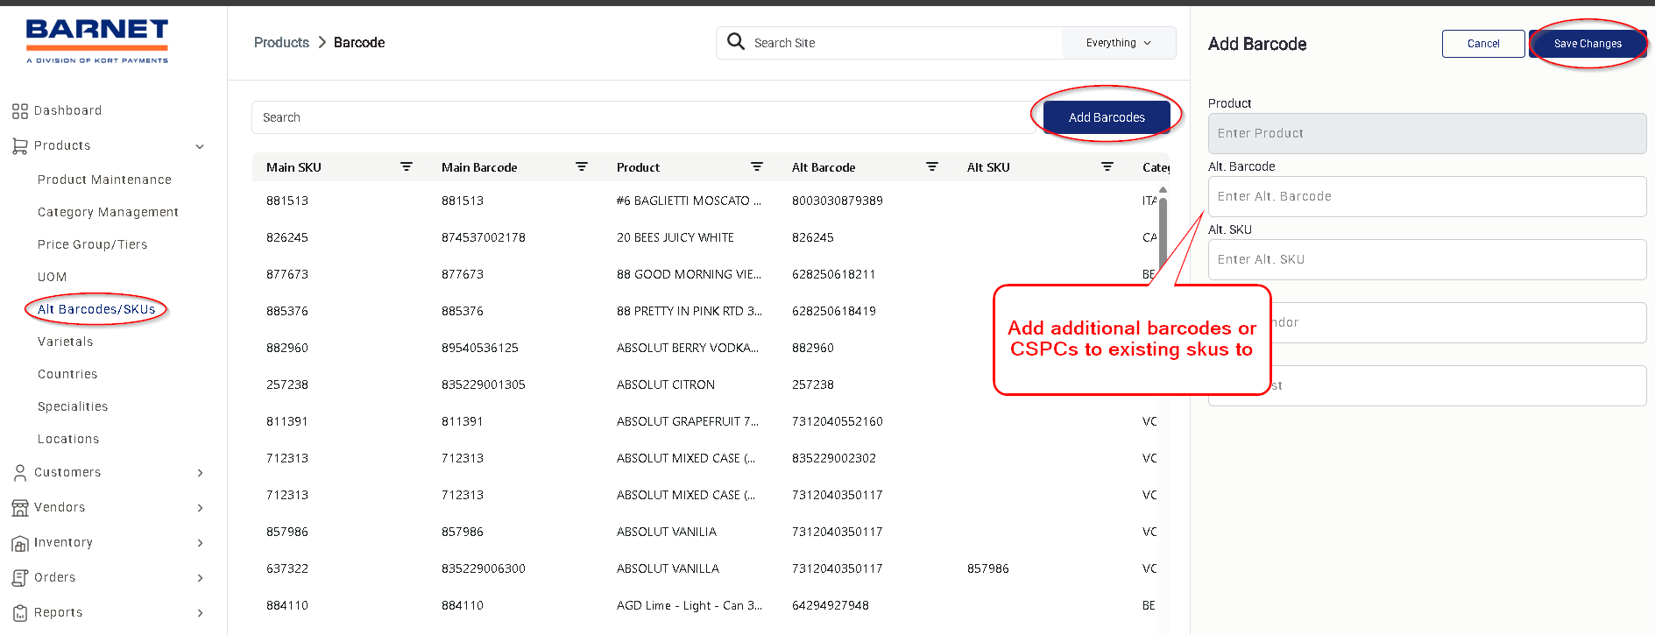
Task: Open the Main Barcode column filter
Action: click(582, 166)
